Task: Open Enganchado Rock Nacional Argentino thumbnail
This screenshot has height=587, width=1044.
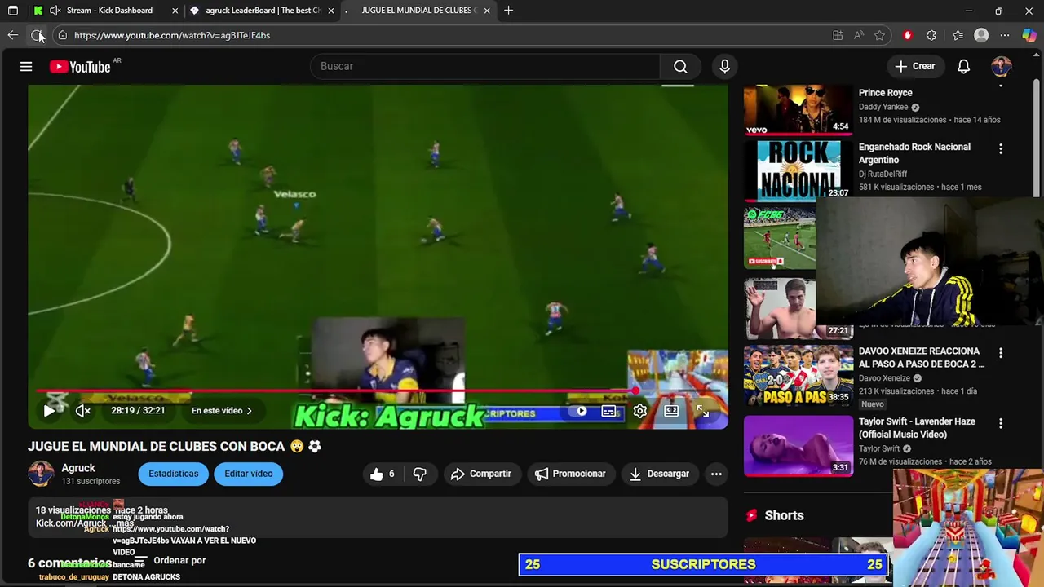Action: click(798, 170)
